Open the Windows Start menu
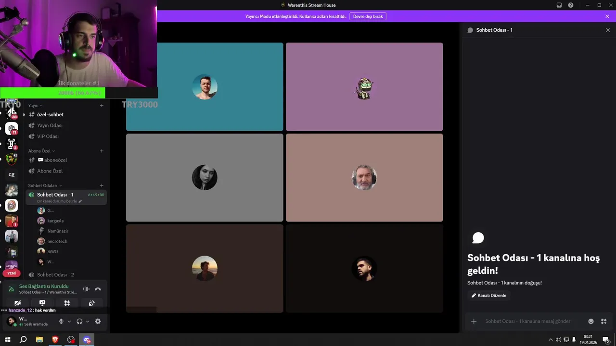Viewport: 616px width, 346px height. coord(7,340)
